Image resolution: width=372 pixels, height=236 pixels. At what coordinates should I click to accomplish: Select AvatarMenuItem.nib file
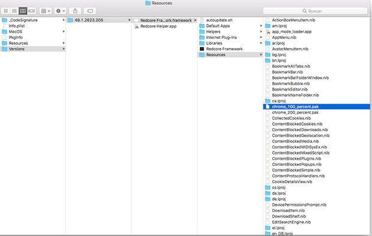[x=317, y=49]
